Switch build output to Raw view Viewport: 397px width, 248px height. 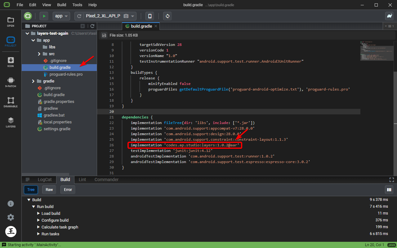pos(49,190)
